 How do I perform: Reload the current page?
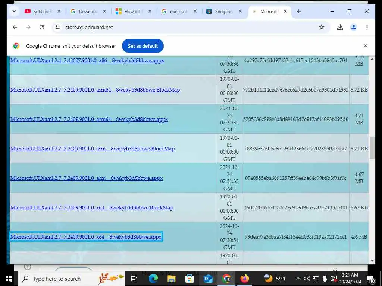click(42, 27)
